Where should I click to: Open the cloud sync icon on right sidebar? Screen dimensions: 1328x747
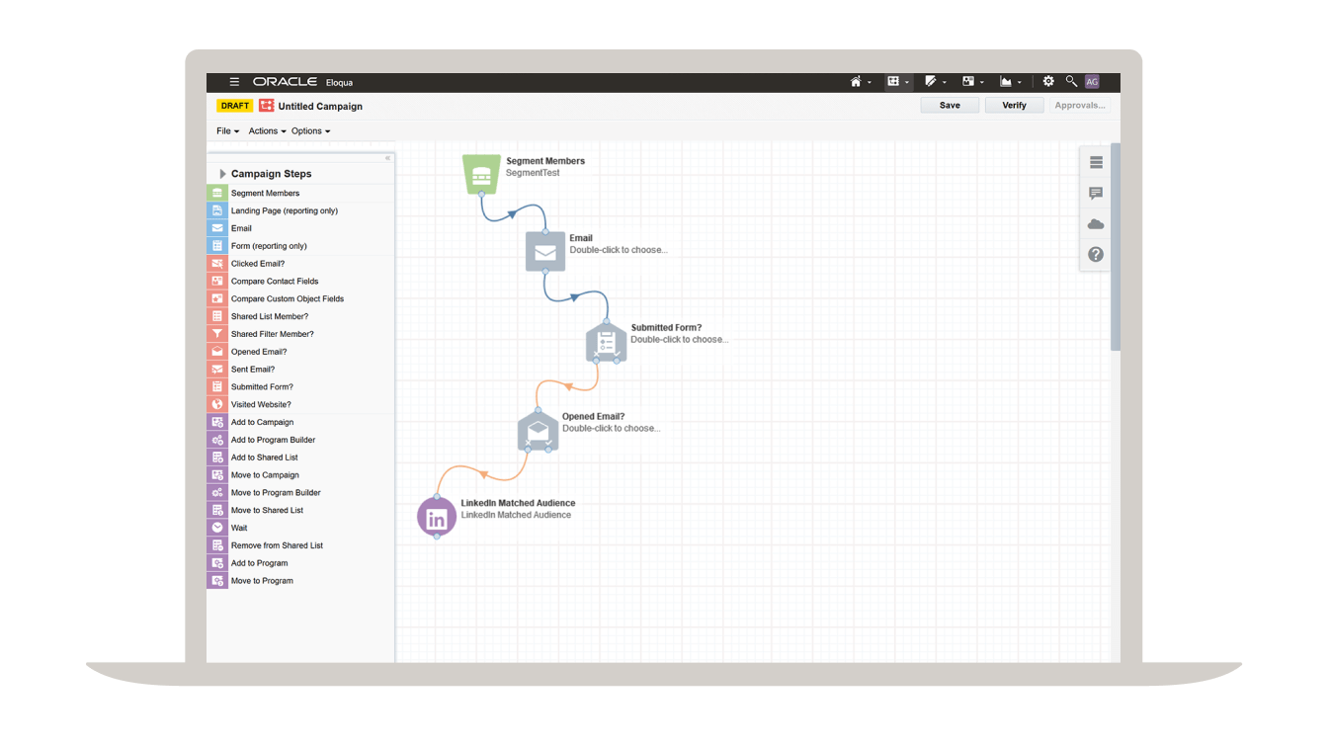click(1095, 223)
